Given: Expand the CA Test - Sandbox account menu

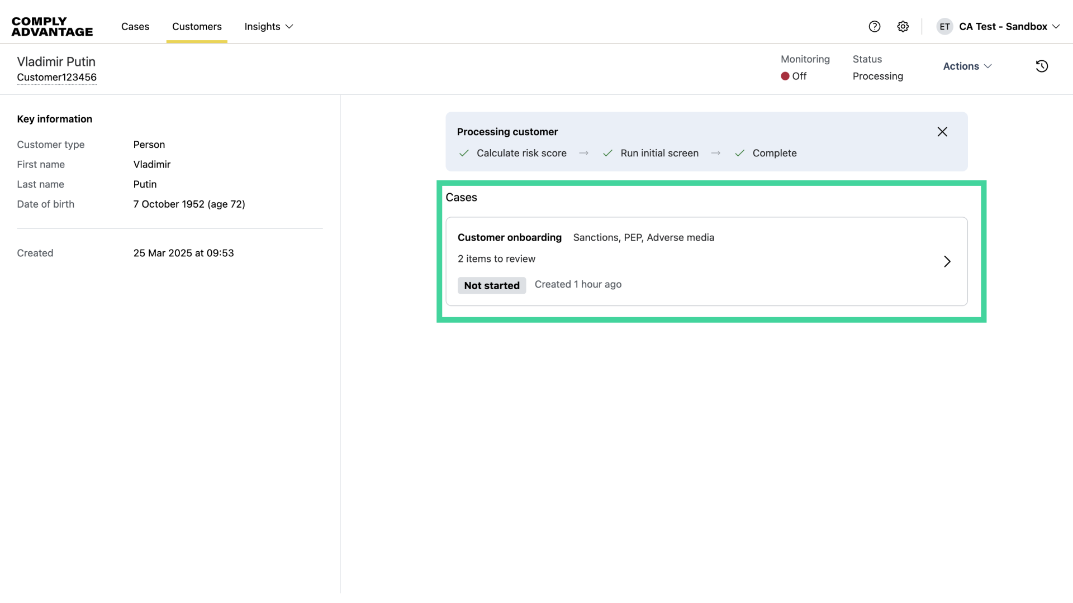Looking at the screenshot, I should pyautogui.click(x=1009, y=26).
